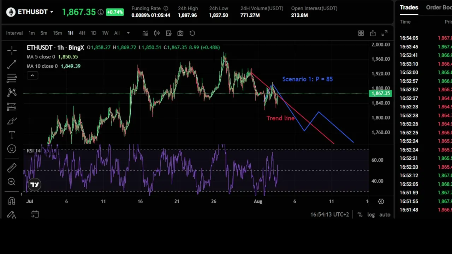Toggle auto scale mode
The width and height of the screenshot is (452, 254).
point(385,214)
